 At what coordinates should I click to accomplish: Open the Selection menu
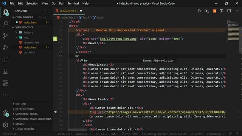32,3
